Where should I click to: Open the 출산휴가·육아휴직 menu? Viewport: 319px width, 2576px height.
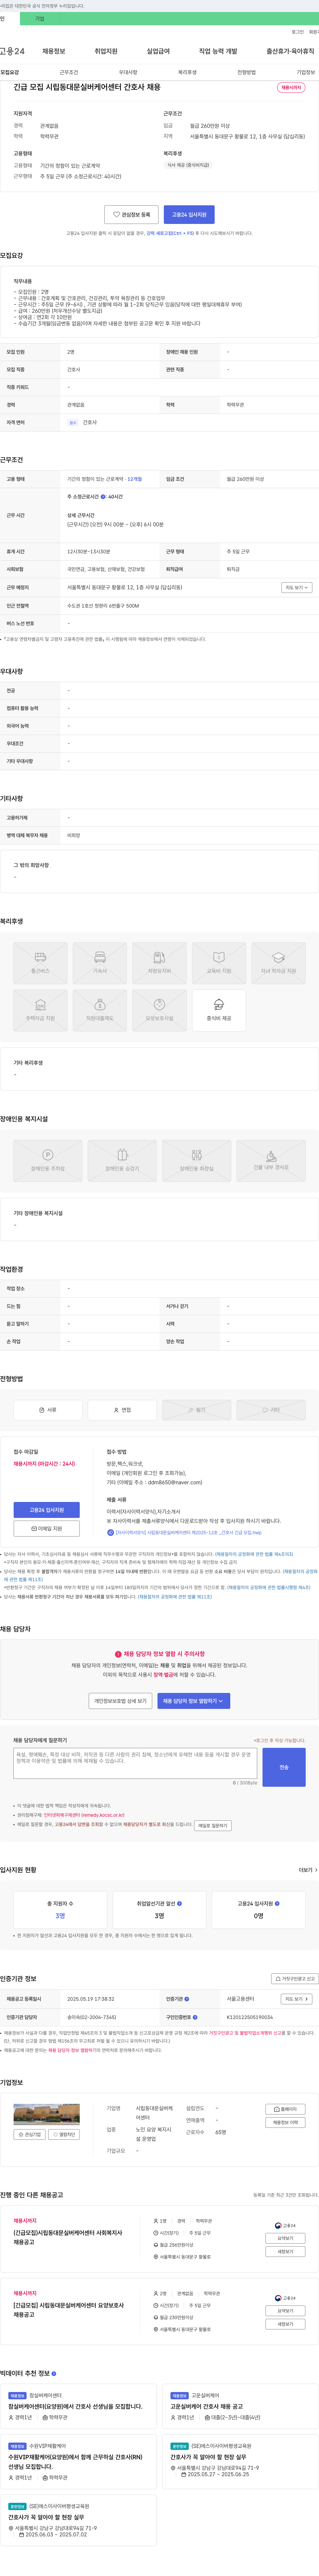[x=290, y=51]
